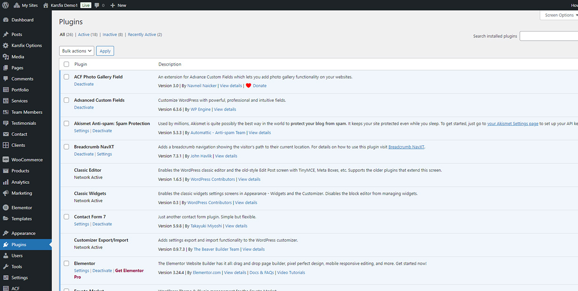Check the ACF Photo Gallery Field checkbox

coord(66,77)
